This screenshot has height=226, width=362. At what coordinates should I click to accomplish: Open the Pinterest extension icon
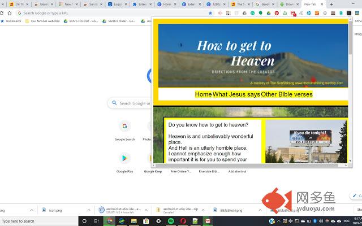click(x=277, y=13)
